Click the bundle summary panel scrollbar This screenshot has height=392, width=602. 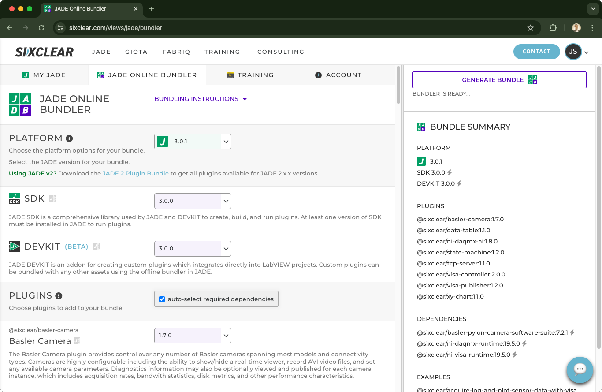[598, 207]
